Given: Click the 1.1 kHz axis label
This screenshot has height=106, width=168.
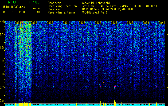Looking at the screenshot, I should click(x=2, y=34).
